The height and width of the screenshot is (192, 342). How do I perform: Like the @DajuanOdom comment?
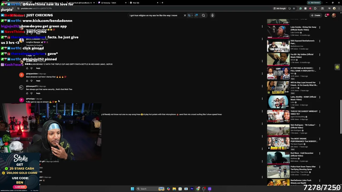[27, 81]
